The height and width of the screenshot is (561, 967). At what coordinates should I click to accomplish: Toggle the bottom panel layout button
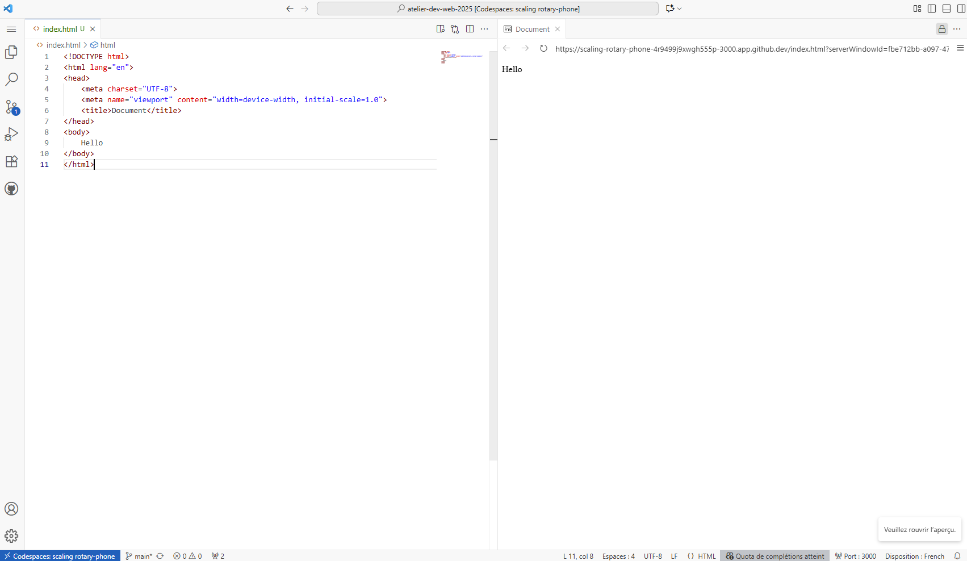pyautogui.click(x=947, y=9)
